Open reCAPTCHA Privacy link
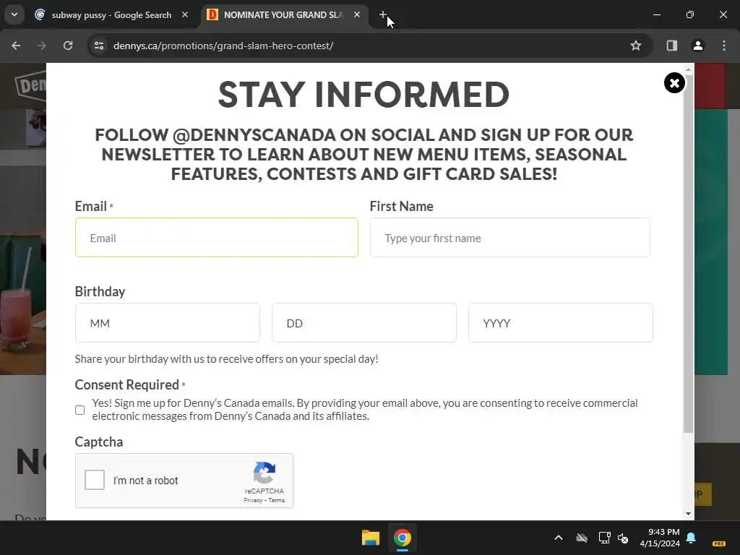This screenshot has width=740, height=555. tap(253, 500)
